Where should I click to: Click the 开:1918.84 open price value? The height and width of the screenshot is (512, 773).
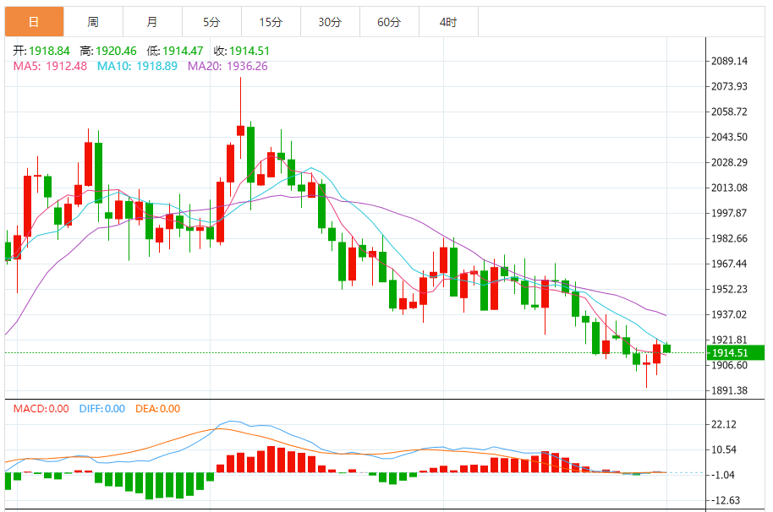point(41,51)
